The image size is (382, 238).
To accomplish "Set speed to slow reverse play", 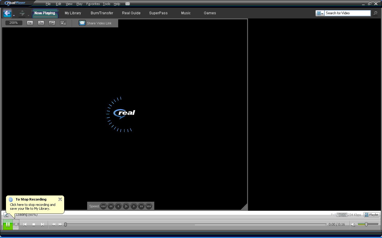I will point(118,206).
